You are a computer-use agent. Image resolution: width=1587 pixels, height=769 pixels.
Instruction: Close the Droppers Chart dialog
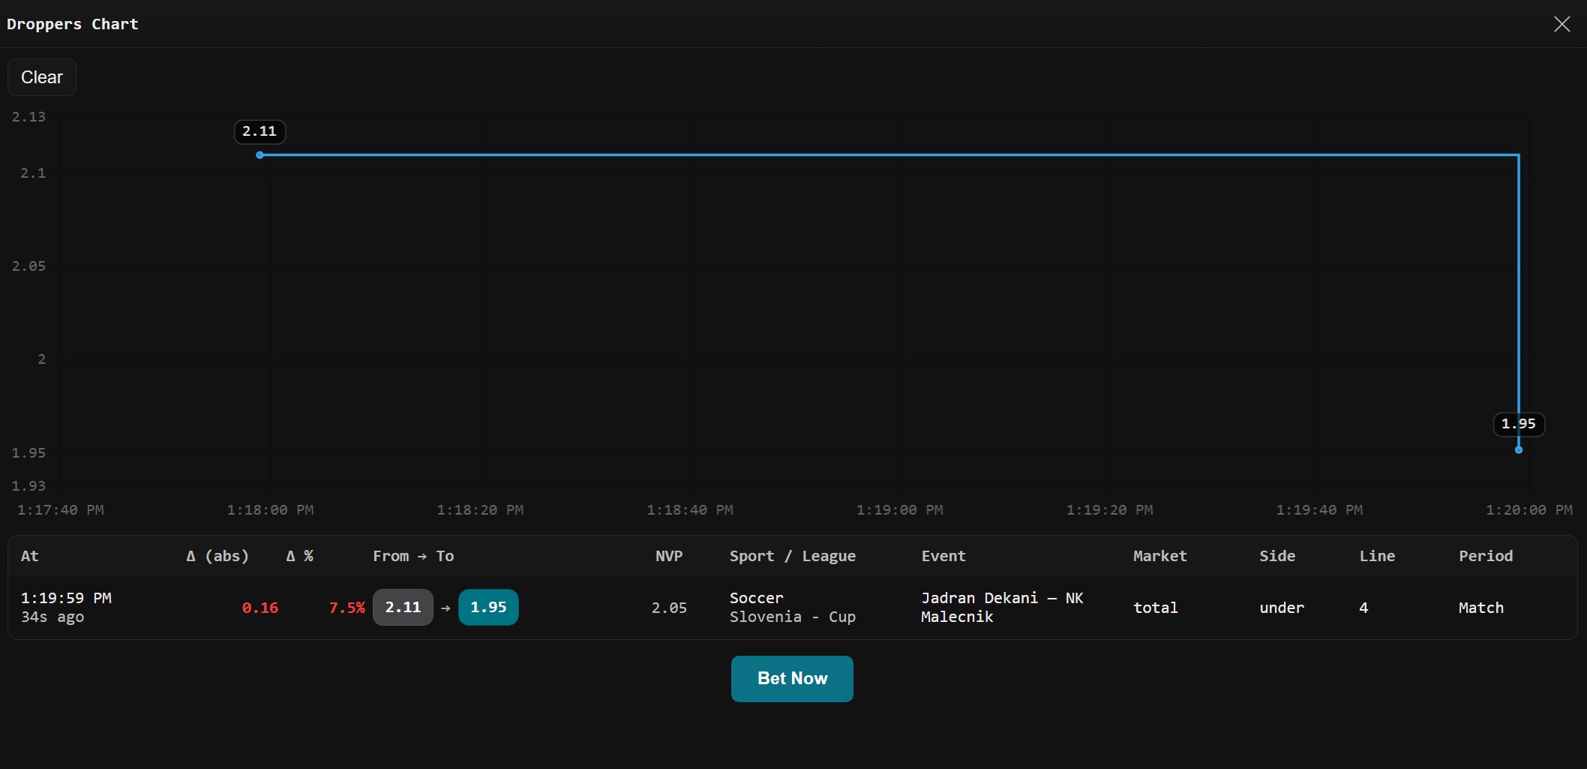[x=1561, y=24]
